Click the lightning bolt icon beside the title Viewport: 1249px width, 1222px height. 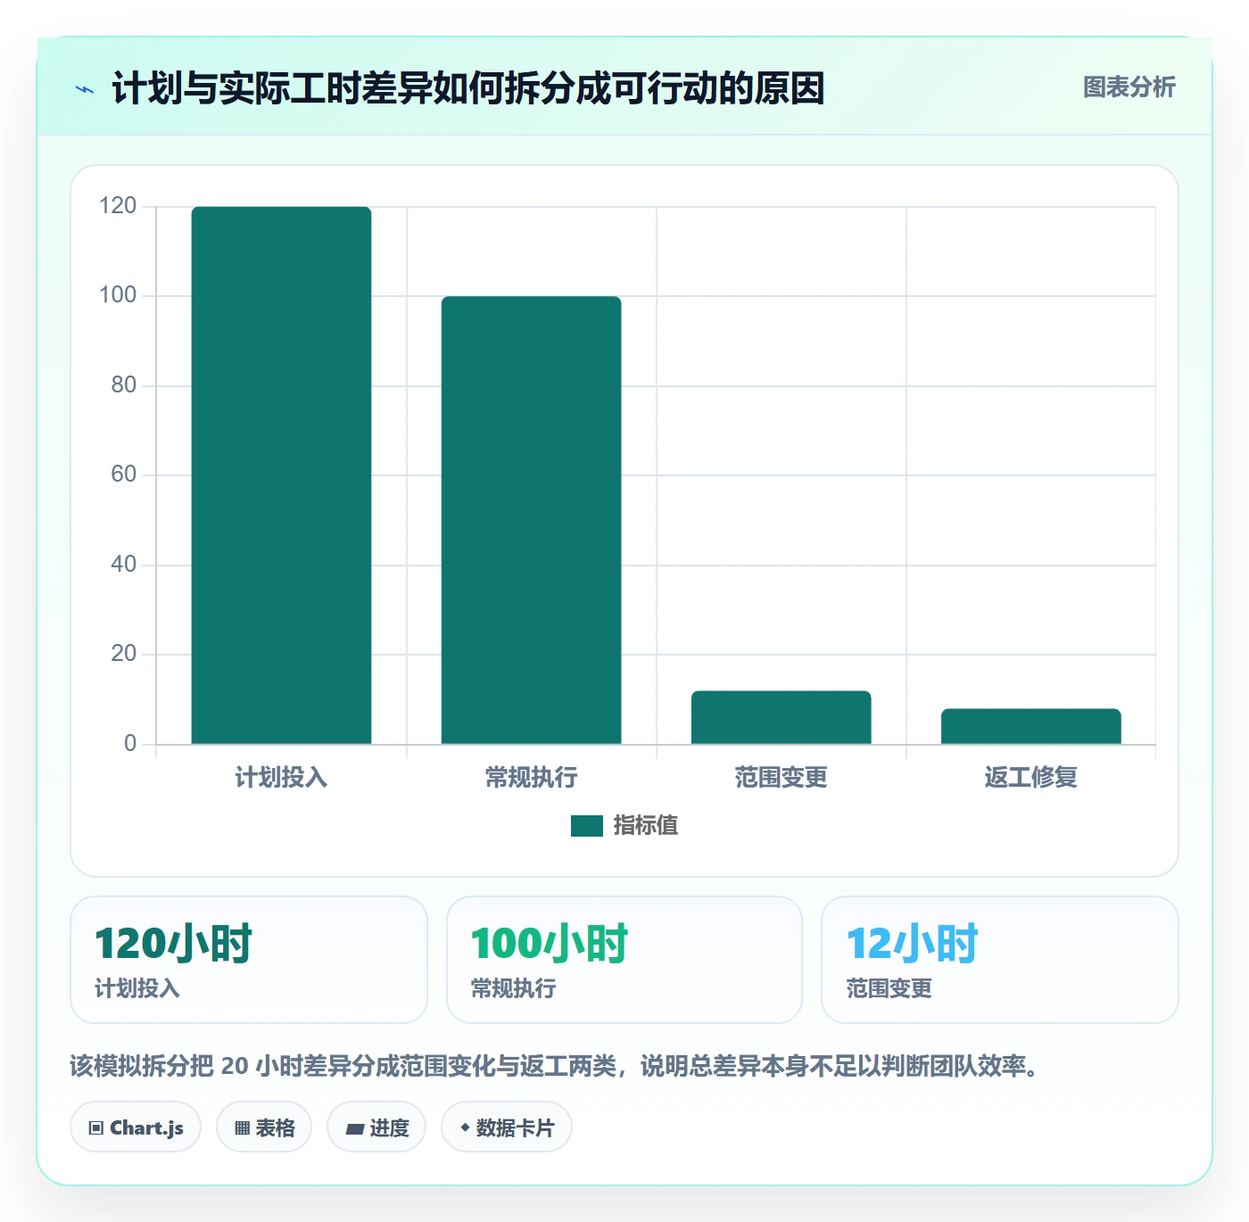coord(85,89)
